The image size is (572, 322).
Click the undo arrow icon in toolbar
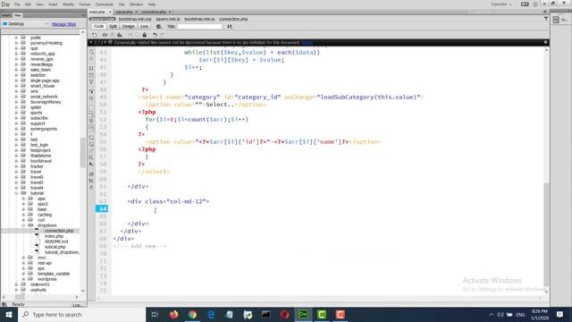[155, 35]
